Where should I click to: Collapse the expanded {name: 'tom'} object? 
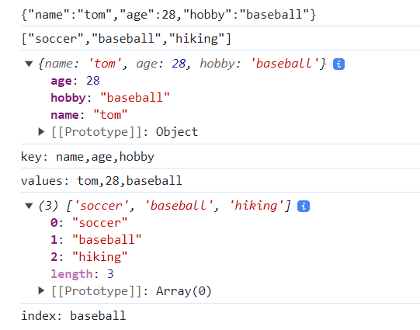coord(29,64)
